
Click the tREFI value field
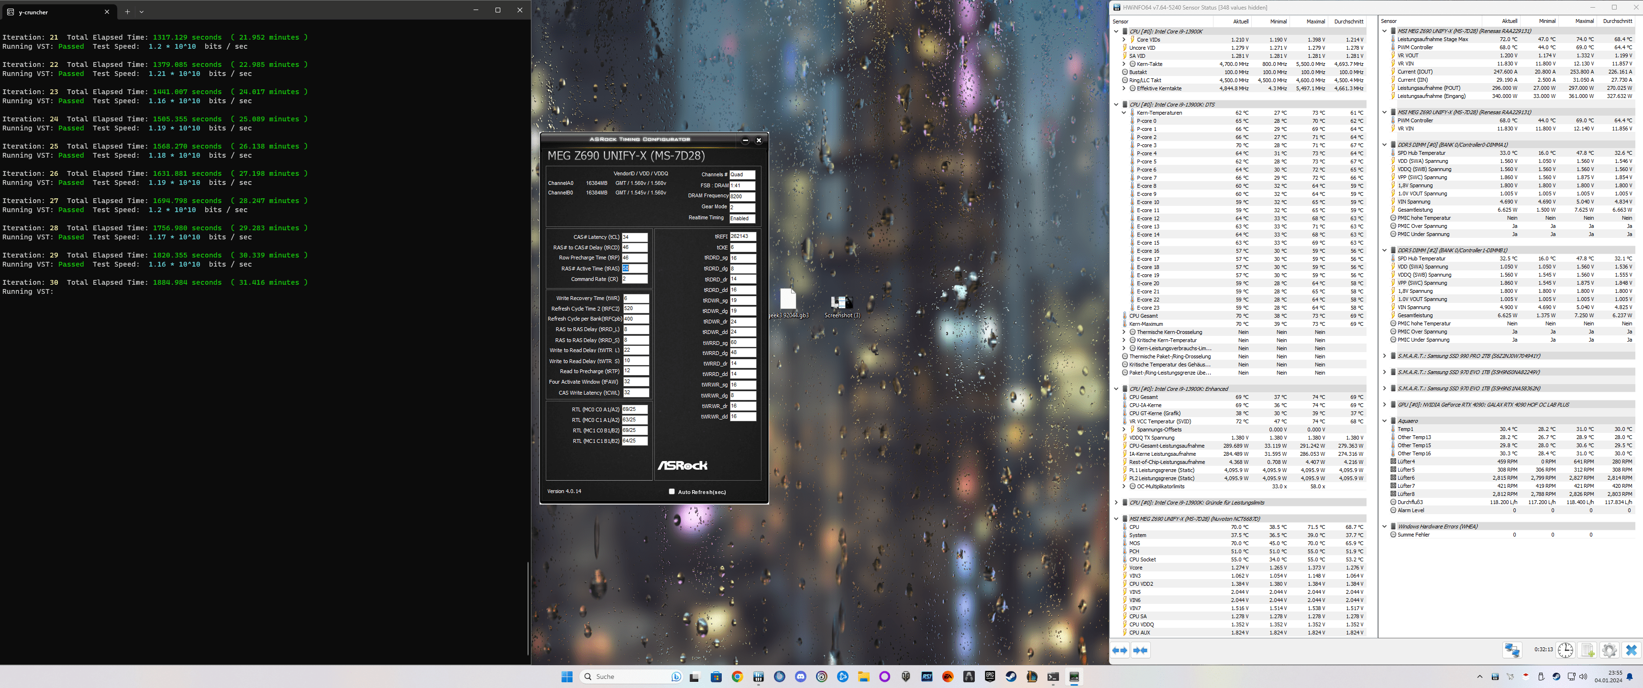click(x=742, y=236)
